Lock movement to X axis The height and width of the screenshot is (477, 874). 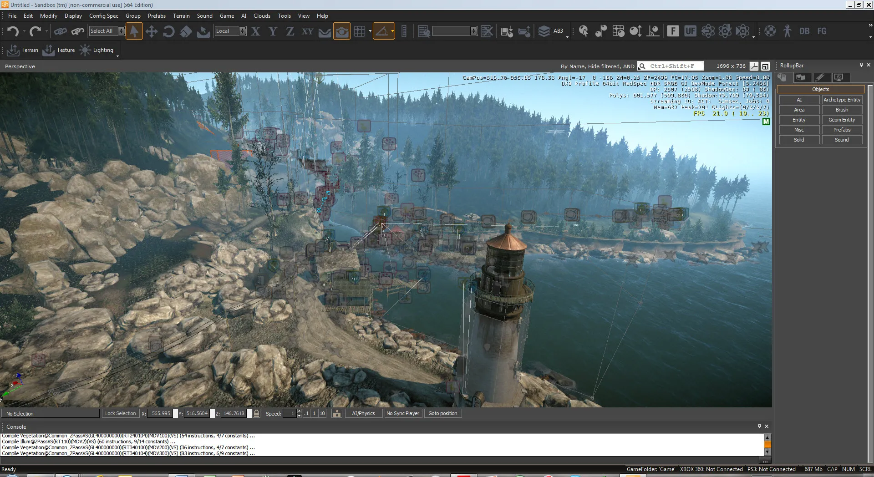click(256, 31)
